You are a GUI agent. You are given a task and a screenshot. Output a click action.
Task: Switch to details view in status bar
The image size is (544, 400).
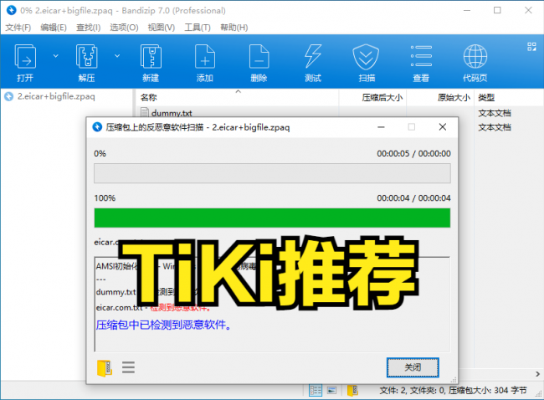coord(316,390)
